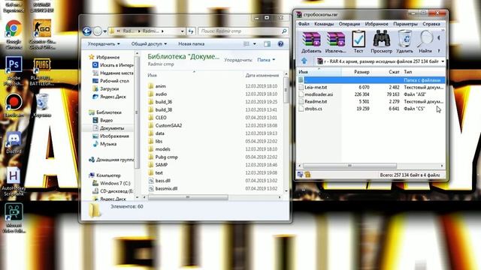Select the Movavi Video Editor desktop icon
Image resolution: width=481 pixels, height=270 pixels.
click(x=14, y=212)
